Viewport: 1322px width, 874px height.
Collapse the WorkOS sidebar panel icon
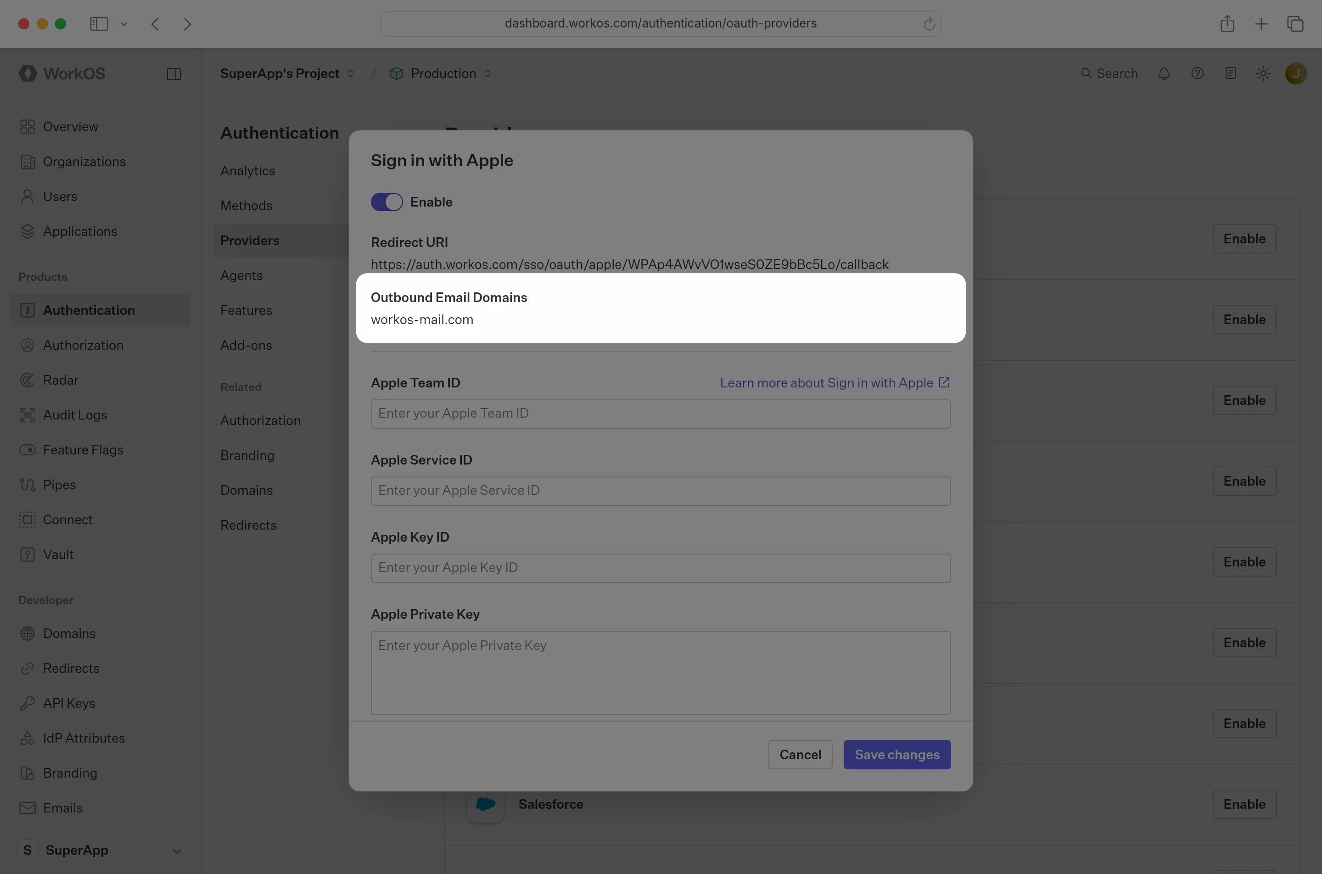(174, 73)
